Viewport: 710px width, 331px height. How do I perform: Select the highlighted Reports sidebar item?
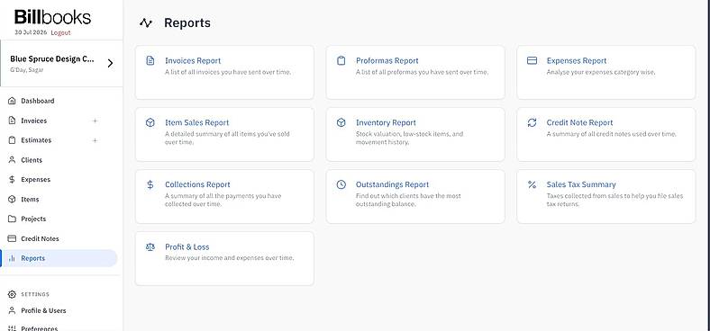[x=59, y=258]
